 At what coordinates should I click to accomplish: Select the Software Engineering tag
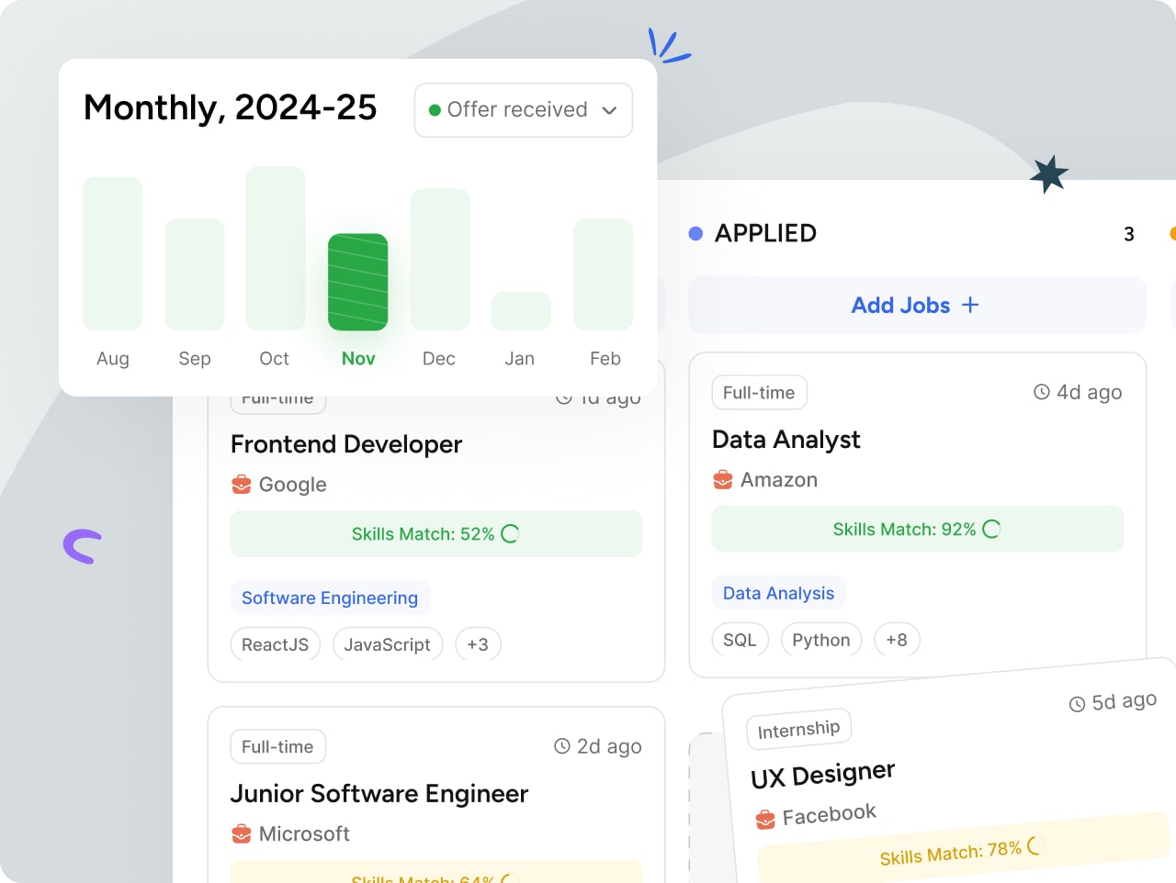coord(330,598)
